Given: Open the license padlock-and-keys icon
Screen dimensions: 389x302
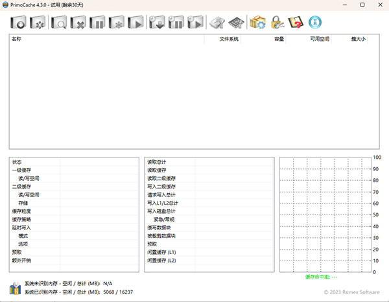Looking at the screenshot, I should (x=277, y=22).
